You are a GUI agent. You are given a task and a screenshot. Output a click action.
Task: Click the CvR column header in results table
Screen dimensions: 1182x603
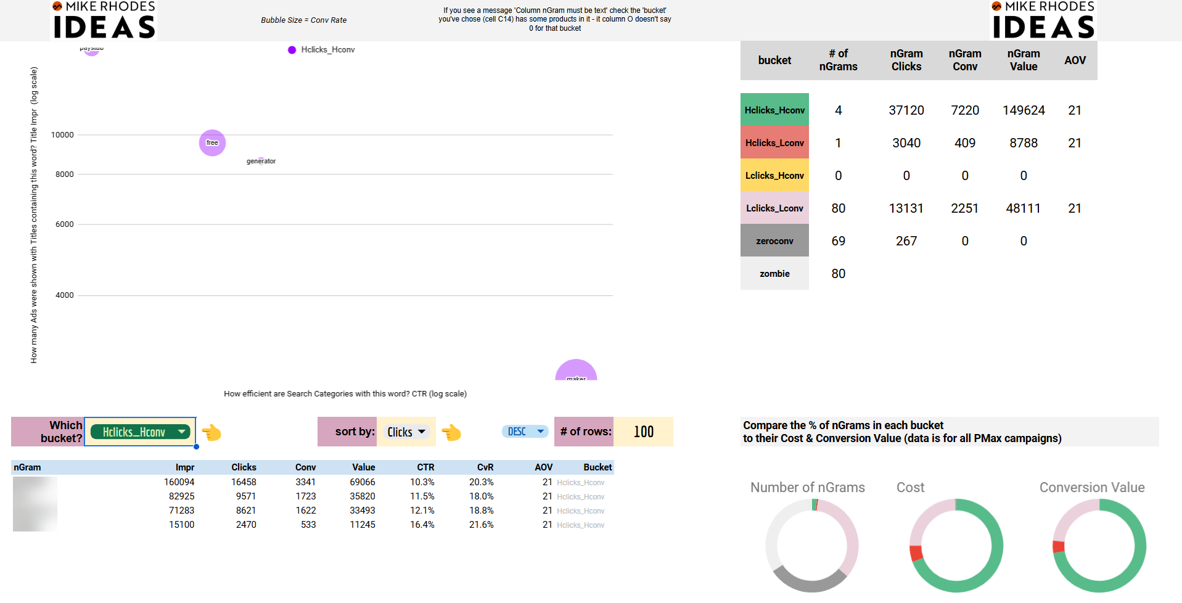click(485, 467)
